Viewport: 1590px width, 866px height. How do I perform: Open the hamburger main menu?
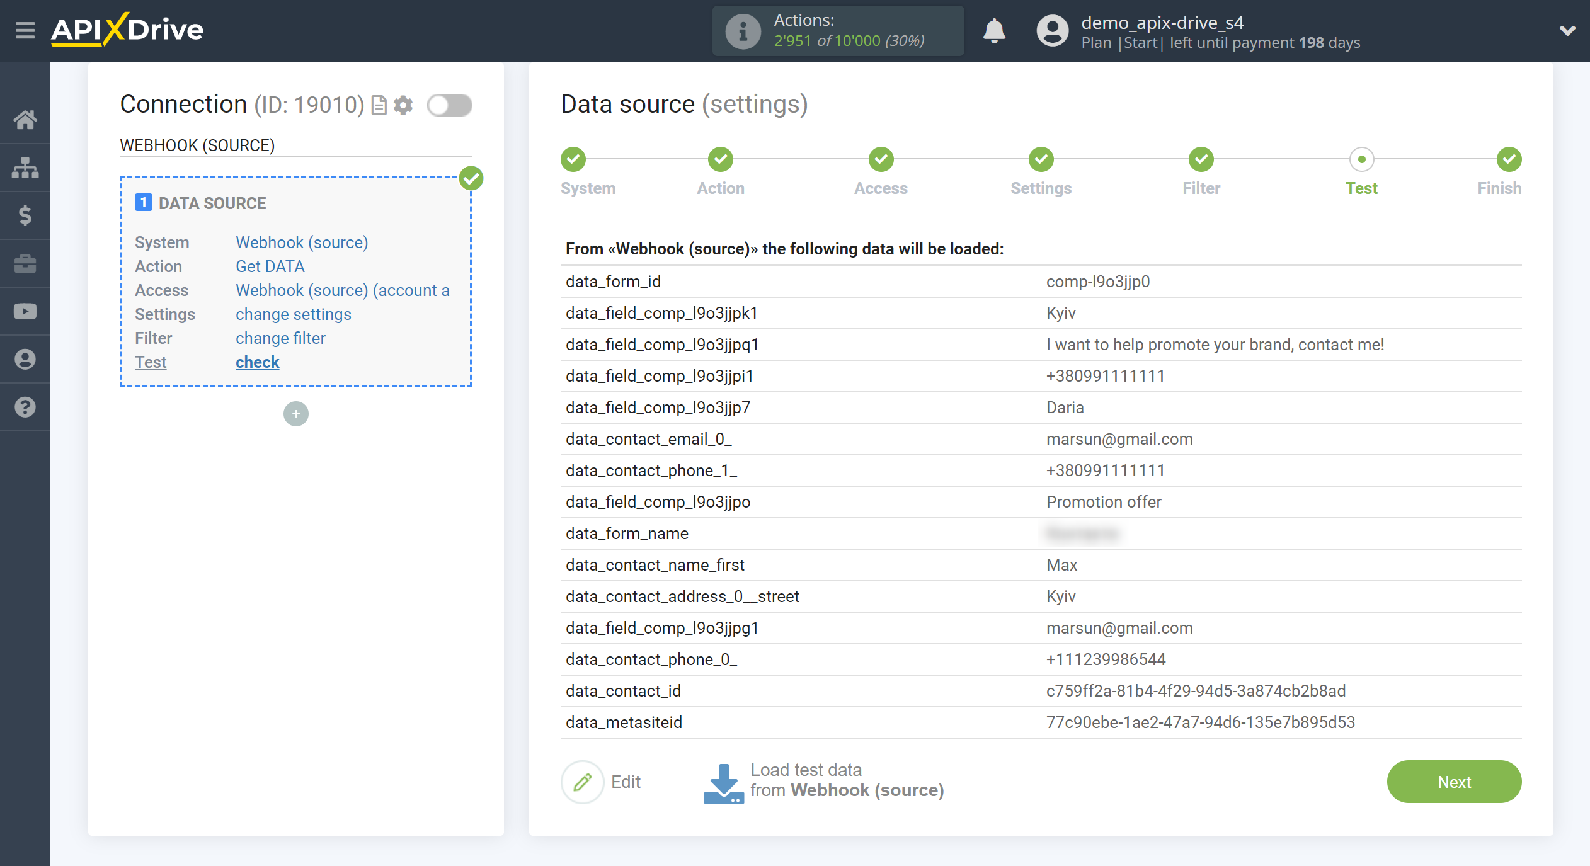tap(25, 30)
